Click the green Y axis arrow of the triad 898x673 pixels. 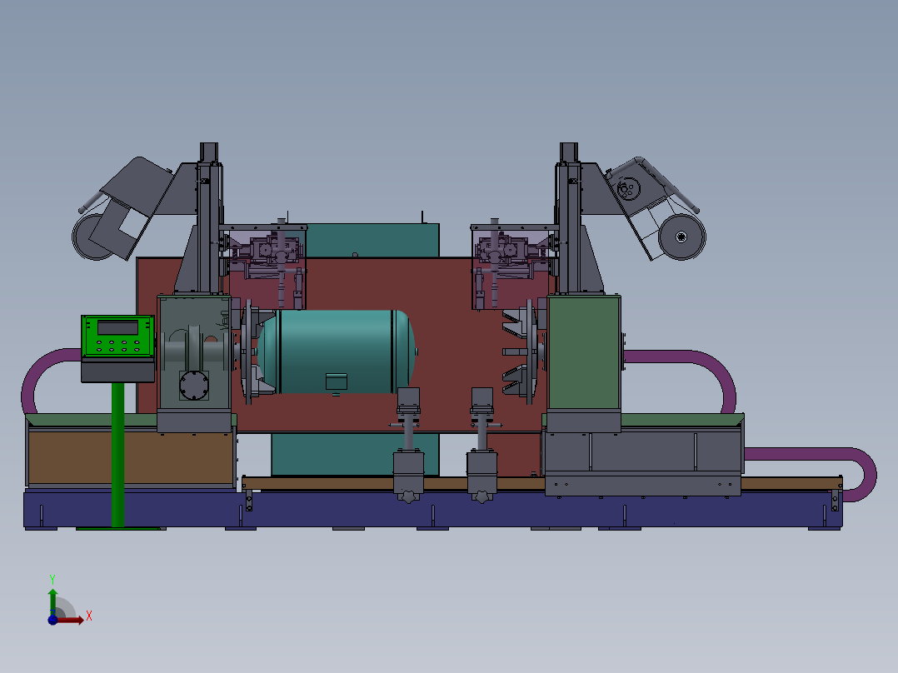coord(52,601)
